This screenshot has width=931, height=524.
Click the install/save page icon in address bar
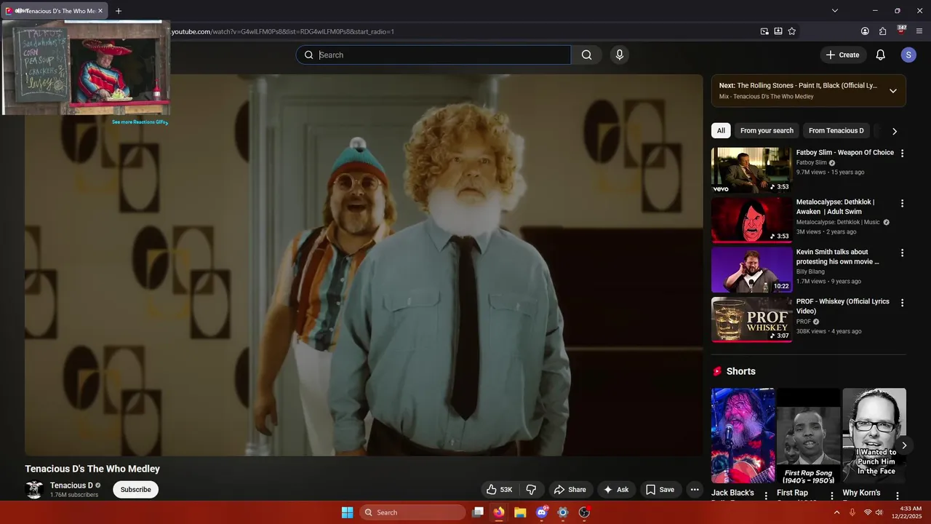pyautogui.click(x=778, y=31)
